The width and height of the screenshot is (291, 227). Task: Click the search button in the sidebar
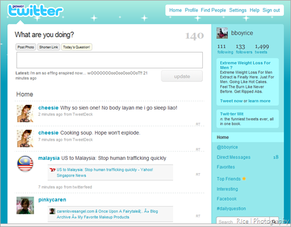274,221
